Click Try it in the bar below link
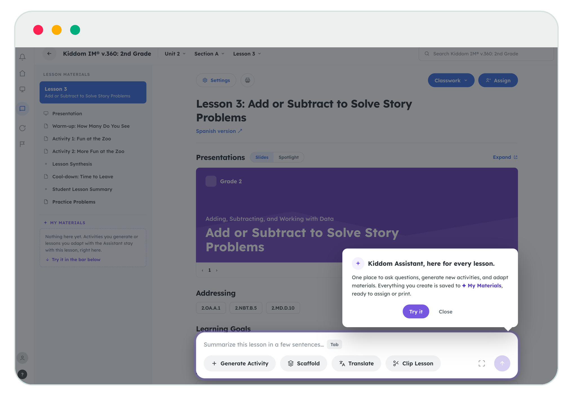 (73, 260)
